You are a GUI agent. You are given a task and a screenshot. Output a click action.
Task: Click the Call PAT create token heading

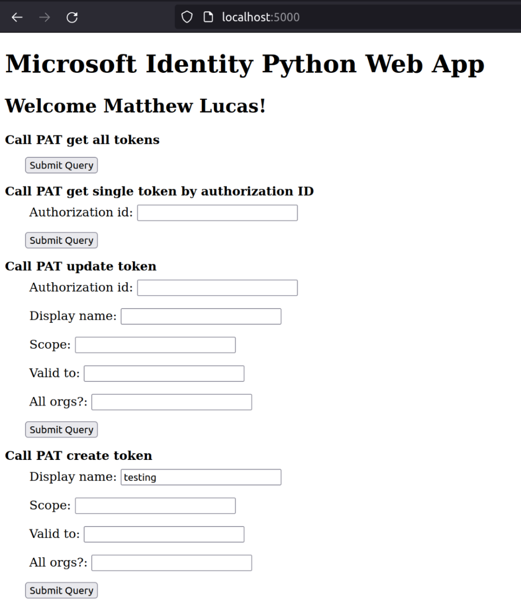pyautogui.click(x=79, y=456)
